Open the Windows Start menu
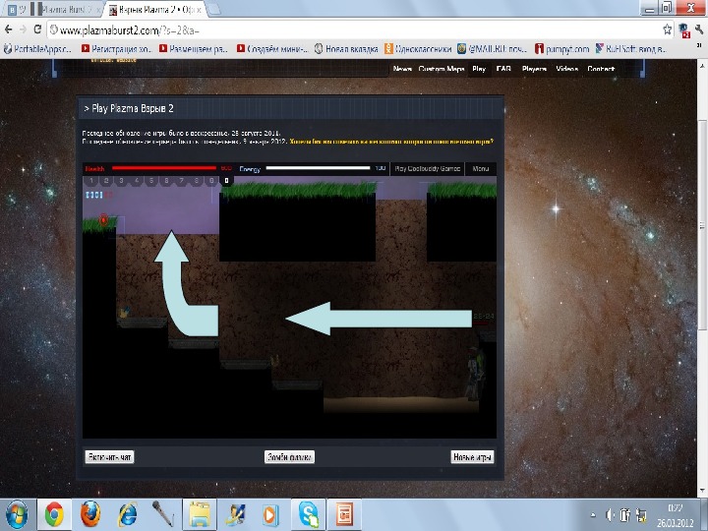Viewport: 708px width, 531px height. [x=17, y=514]
